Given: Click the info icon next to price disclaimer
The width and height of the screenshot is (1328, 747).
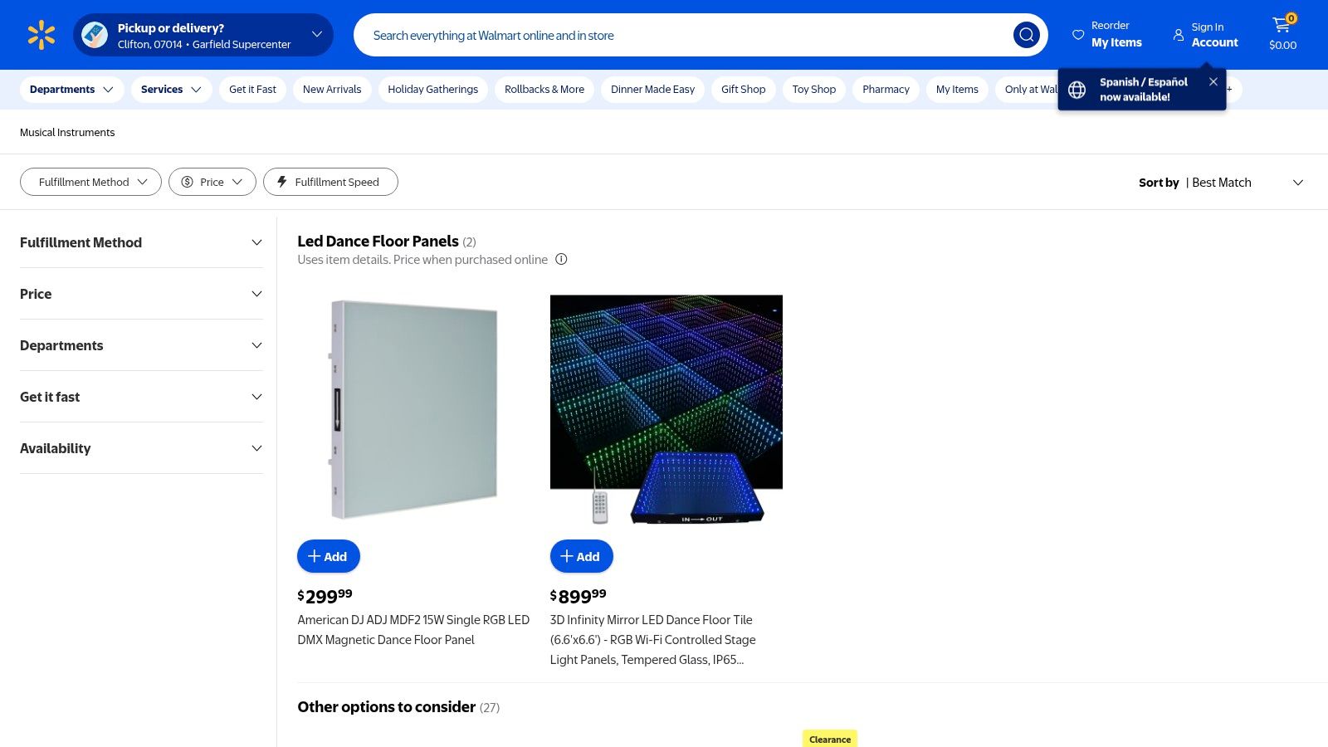Looking at the screenshot, I should (561, 259).
